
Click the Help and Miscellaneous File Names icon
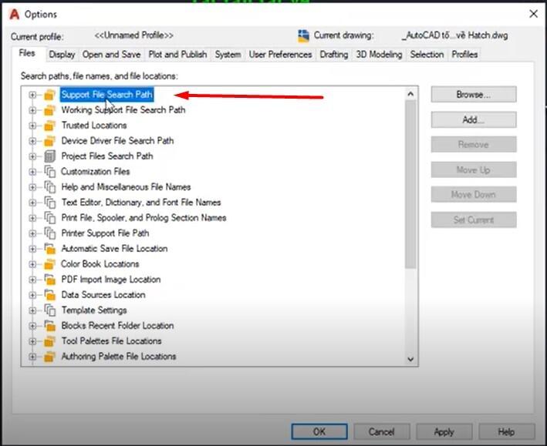click(49, 187)
